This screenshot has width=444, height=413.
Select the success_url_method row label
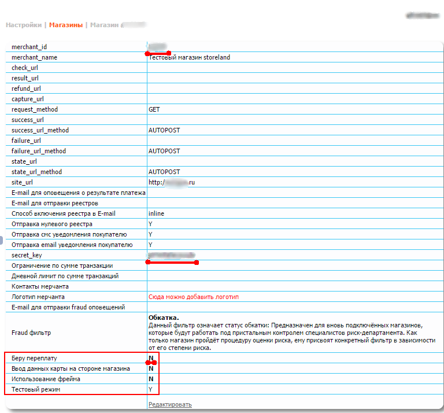point(40,130)
